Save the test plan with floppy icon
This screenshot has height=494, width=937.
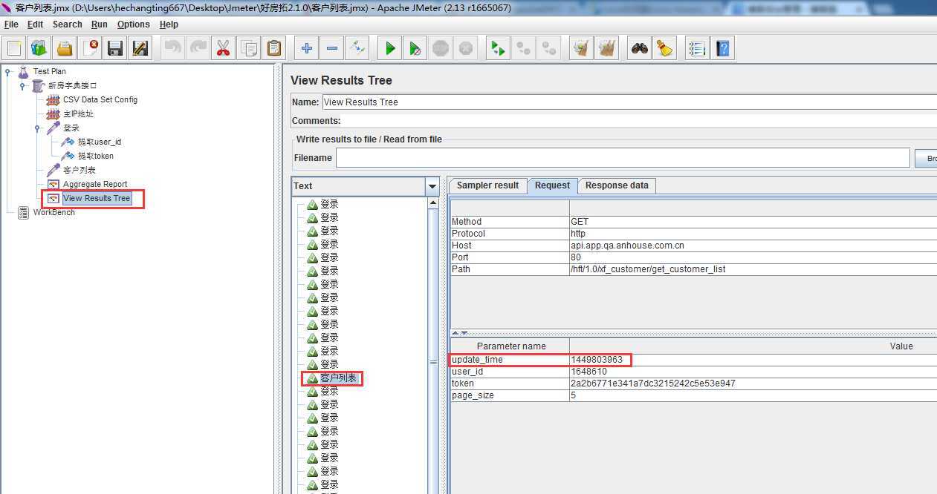(x=115, y=48)
